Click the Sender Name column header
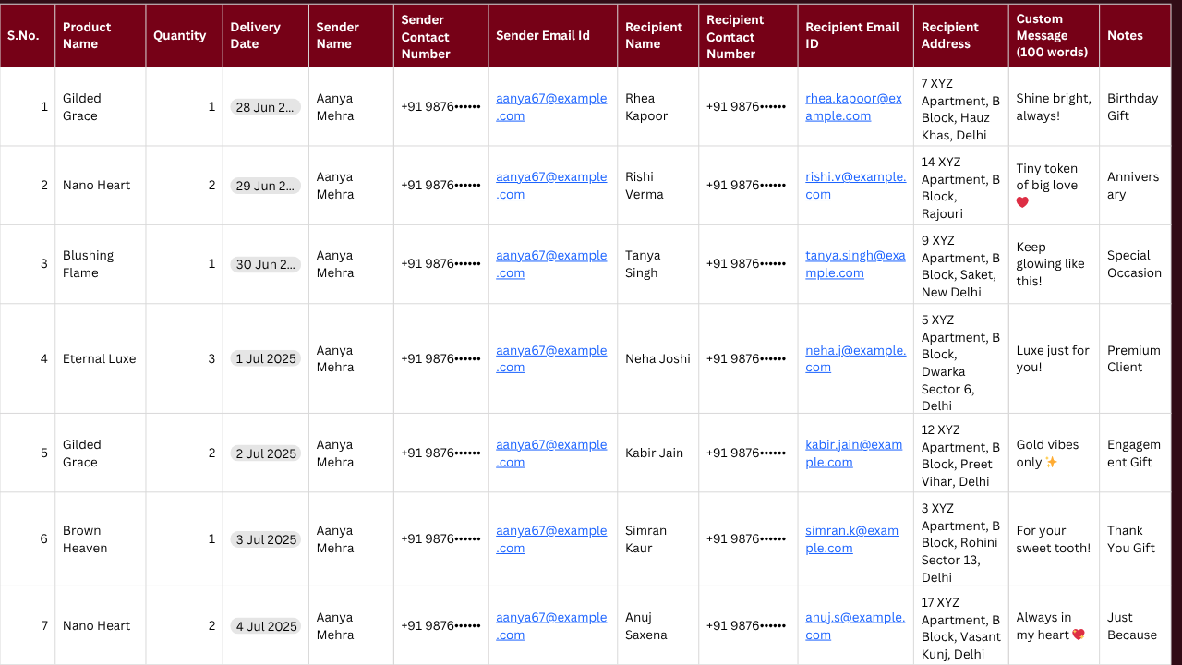 (351, 35)
